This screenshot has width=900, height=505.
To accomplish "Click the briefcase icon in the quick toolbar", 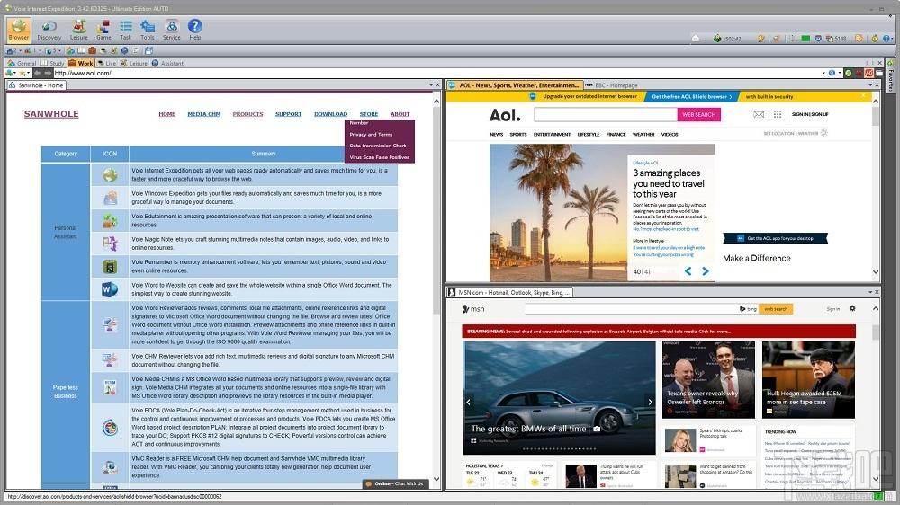I will click(92, 51).
